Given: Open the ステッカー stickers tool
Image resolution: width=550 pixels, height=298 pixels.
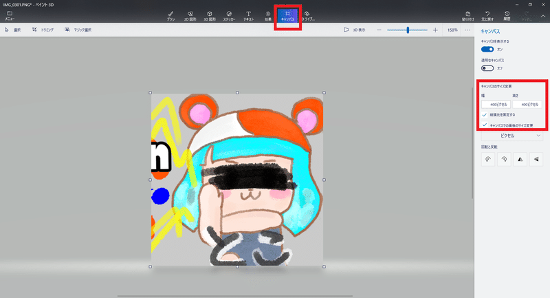Looking at the screenshot, I should tap(229, 16).
